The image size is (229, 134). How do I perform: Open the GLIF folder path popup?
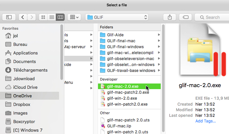117,17
